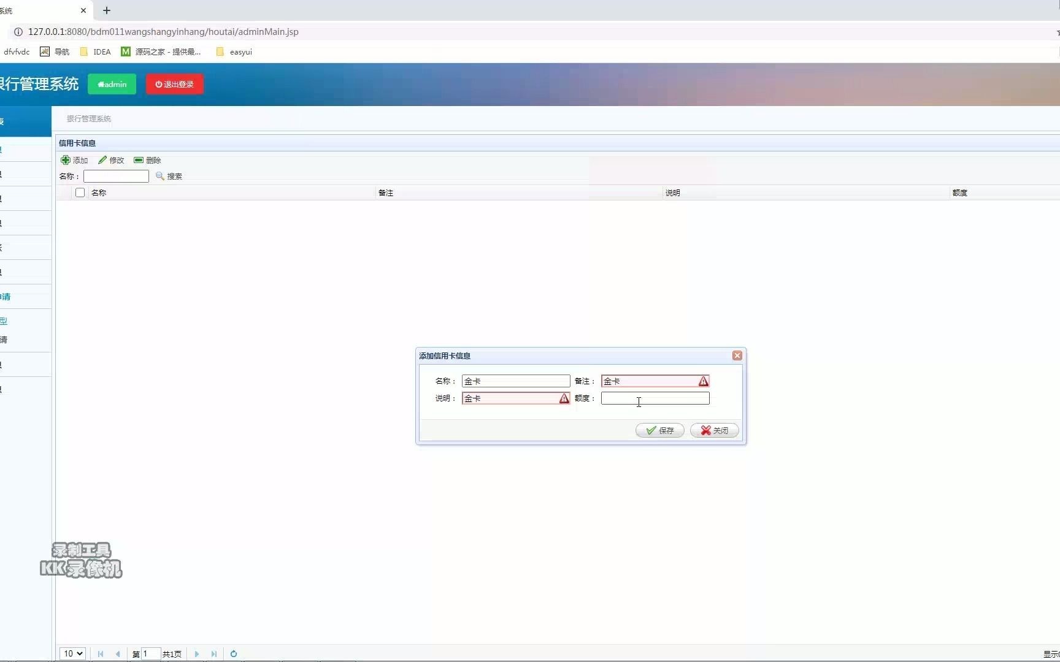The height and width of the screenshot is (662, 1060).
Task: Click warning icon in 说明 field
Action: 564,398
